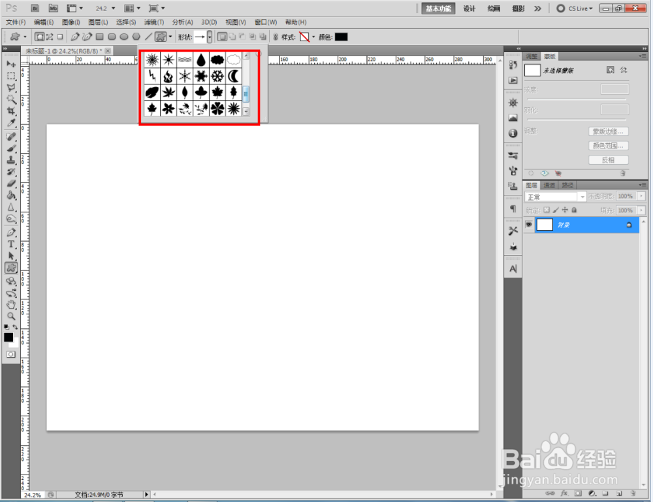Pick the waves shape
This screenshot has width=653, height=502.
(x=185, y=60)
